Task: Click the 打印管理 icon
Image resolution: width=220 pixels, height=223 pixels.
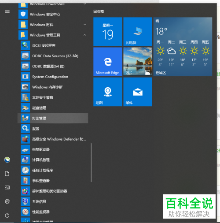Action: point(26,118)
